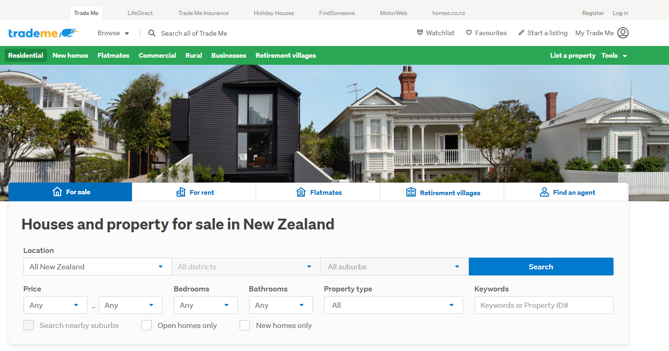Click the Find an agent person icon
Image resolution: width=669 pixels, height=351 pixels.
pyautogui.click(x=545, y=192)
